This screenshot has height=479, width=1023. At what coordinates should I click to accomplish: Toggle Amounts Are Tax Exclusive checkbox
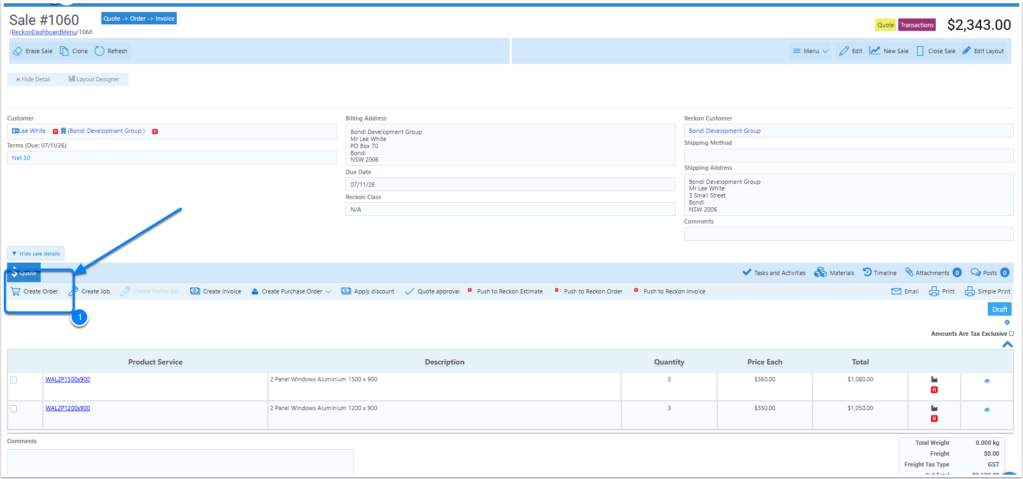(1011, 334)
